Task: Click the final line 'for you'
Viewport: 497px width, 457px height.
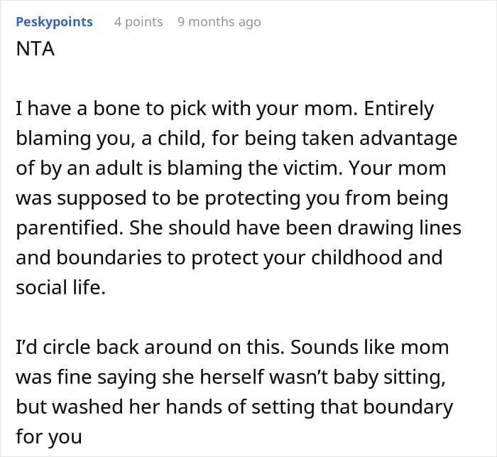Action: [x=49, y=437]
